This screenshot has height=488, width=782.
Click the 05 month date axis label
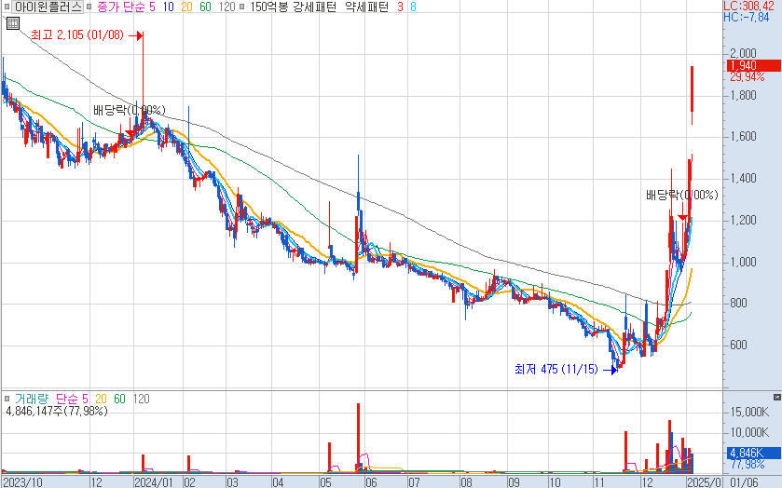click(325, 482)
